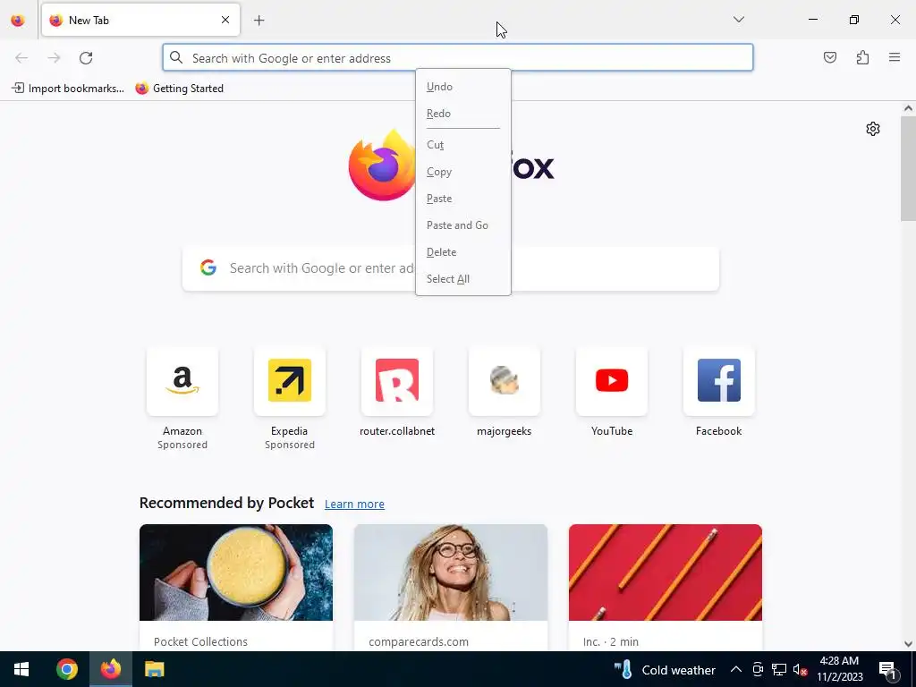
Task: Open Inc. 2 min story thumbnail
Action: coord(666,572)
